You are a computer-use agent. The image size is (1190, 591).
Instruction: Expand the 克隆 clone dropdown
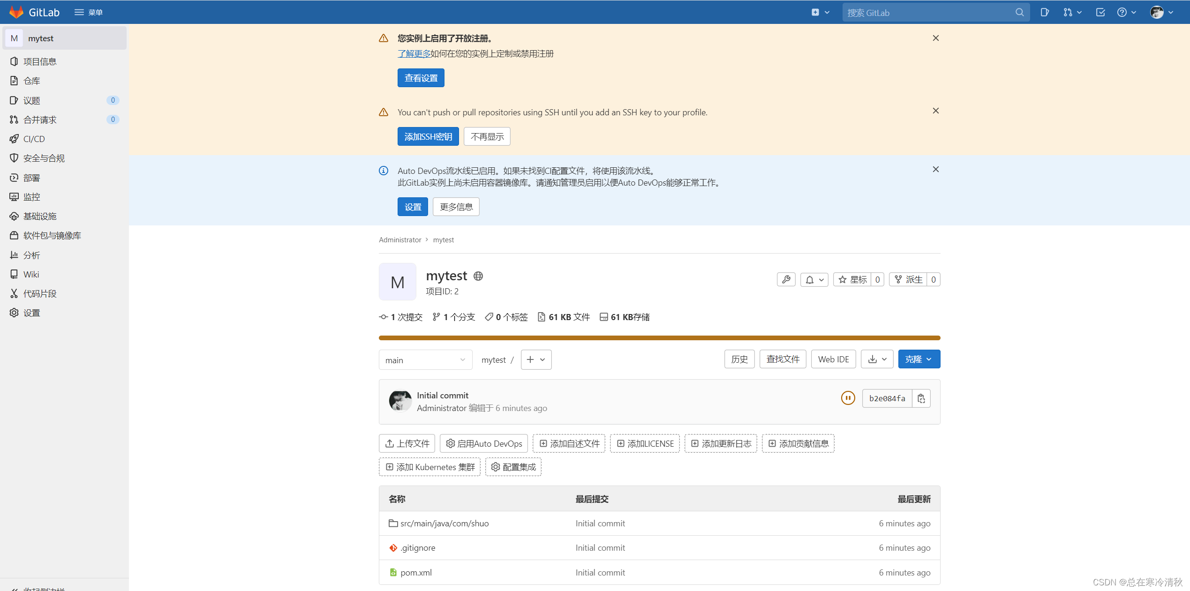(x=919, y=359)
